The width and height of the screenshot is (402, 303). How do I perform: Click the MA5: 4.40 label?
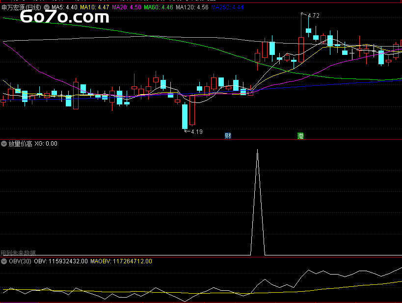pos(64,7)
